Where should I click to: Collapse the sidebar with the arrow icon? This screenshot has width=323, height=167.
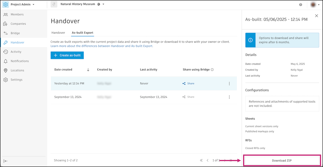point(6,161)
